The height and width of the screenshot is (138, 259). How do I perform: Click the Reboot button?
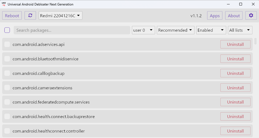[x=12, y=16]
